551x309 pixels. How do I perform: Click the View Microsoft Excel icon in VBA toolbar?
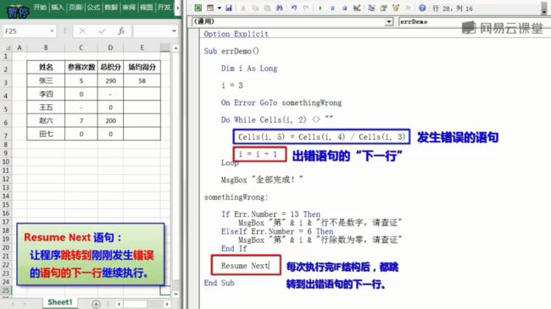pos(198,8)
